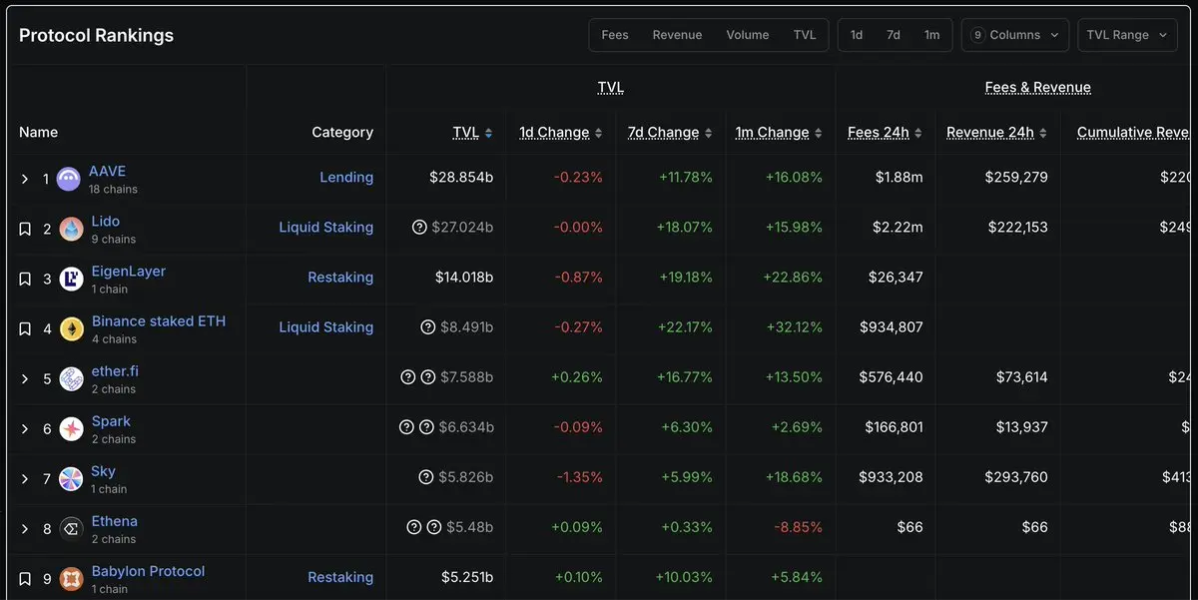Click the second help icon beside Spark TVL
Image resolution: width=1198 pixels, height=600 pixels.
click(x=426, y=427)
